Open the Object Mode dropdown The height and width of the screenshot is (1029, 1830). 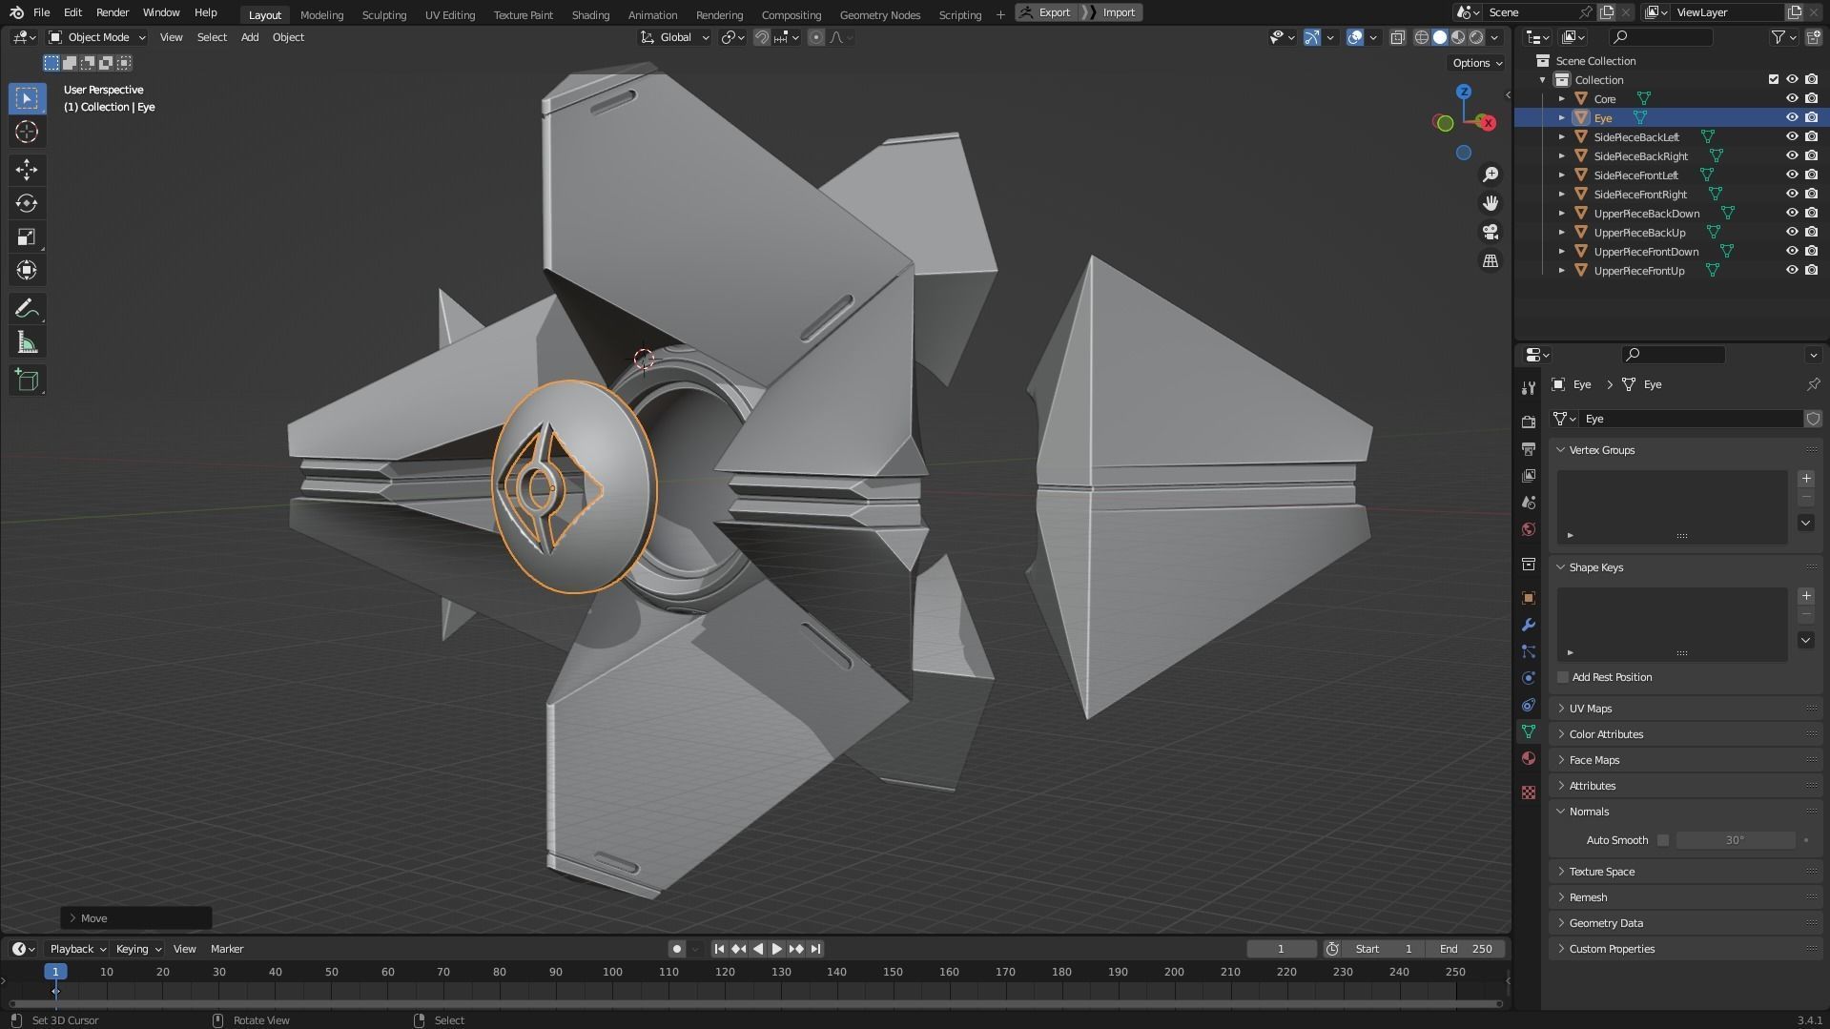pos(97,37)
